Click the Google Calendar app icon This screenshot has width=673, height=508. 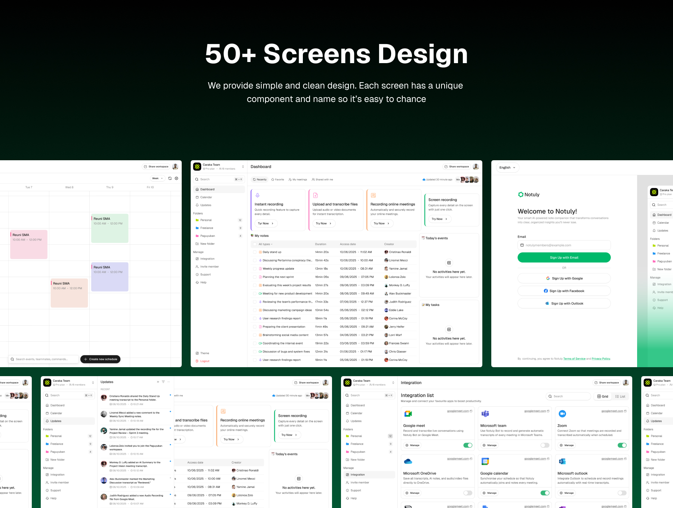tap(485, 461)
